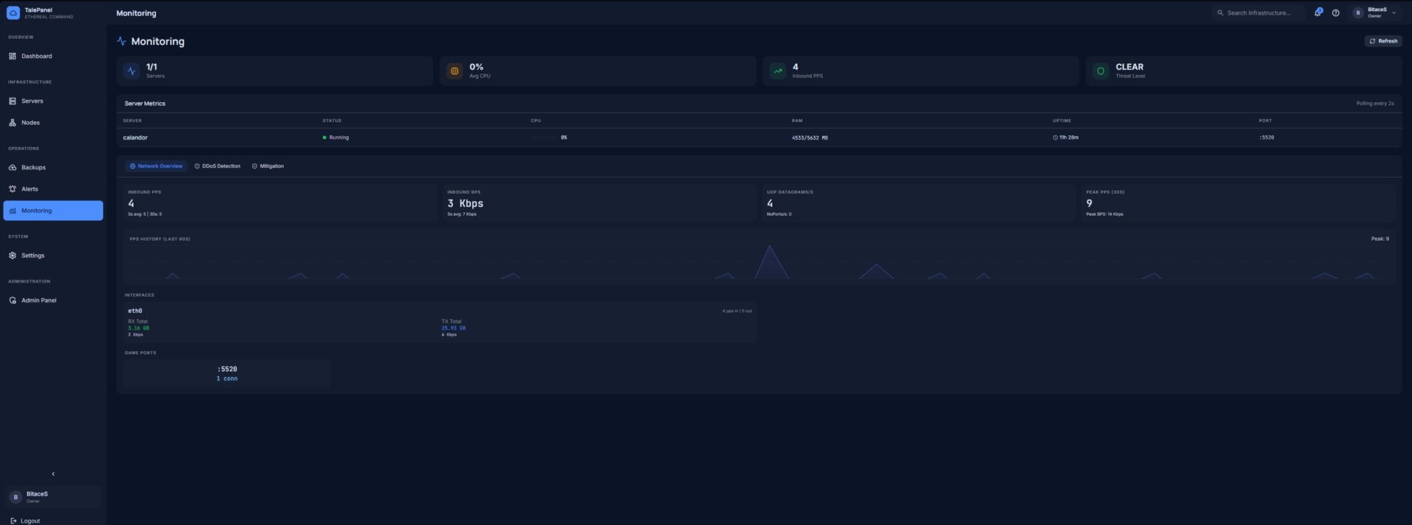Click the calandor server row name

click(135, 137)
